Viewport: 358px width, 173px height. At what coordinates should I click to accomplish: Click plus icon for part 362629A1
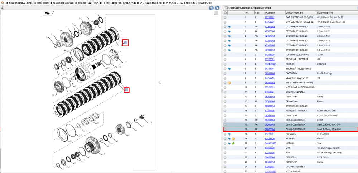225,129
